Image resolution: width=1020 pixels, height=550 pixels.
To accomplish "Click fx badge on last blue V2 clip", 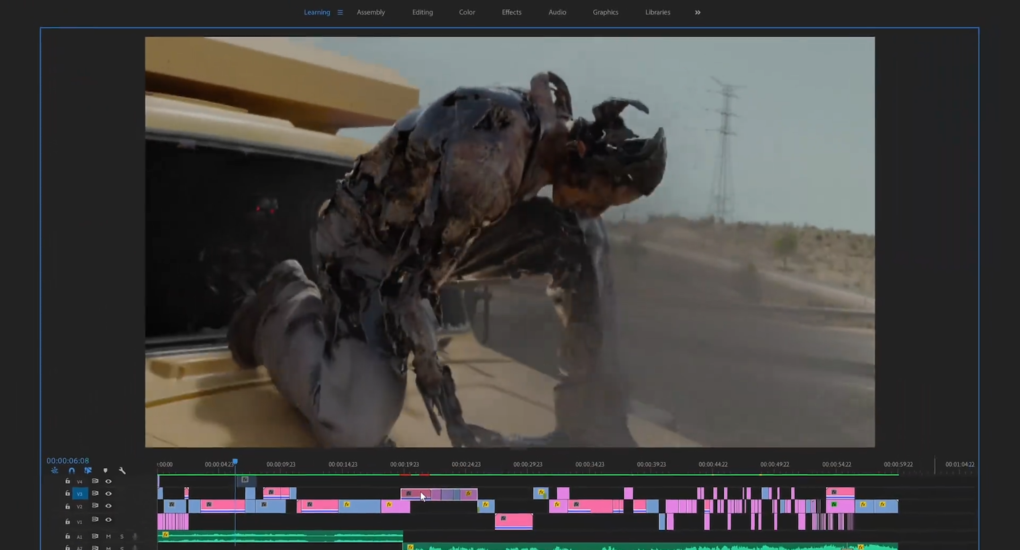I will [x=883, y=505].
